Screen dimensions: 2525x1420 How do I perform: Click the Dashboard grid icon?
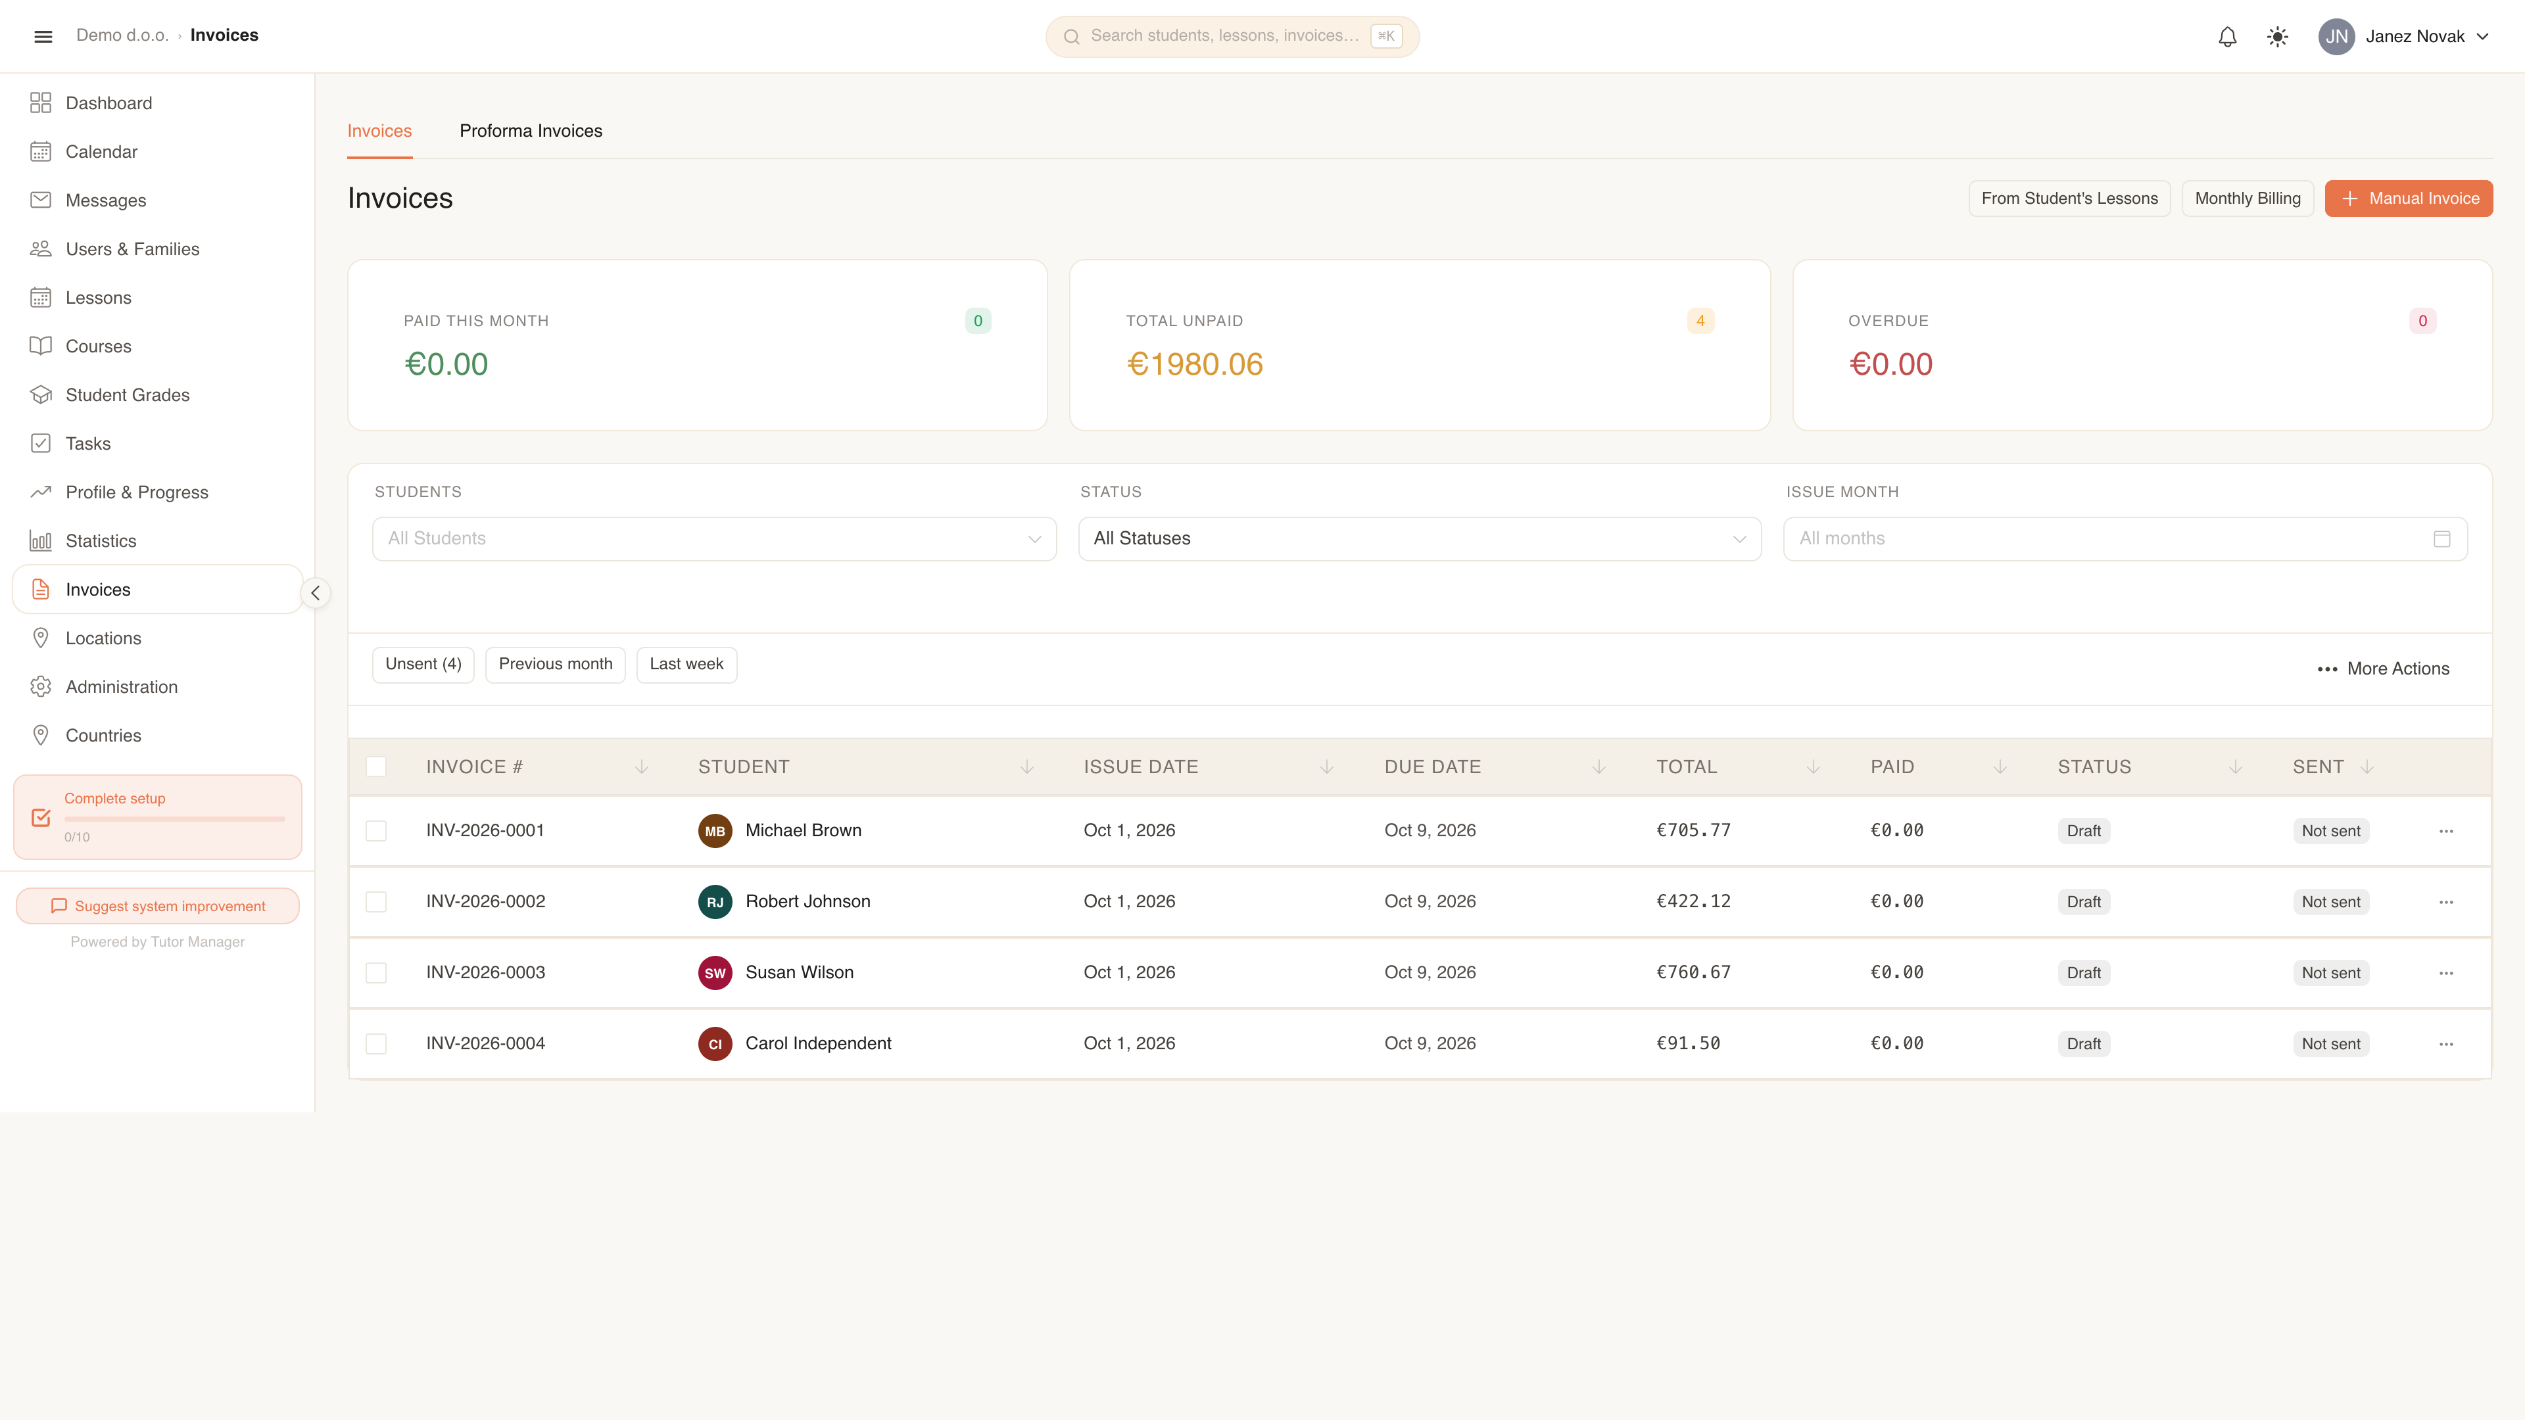40,103
